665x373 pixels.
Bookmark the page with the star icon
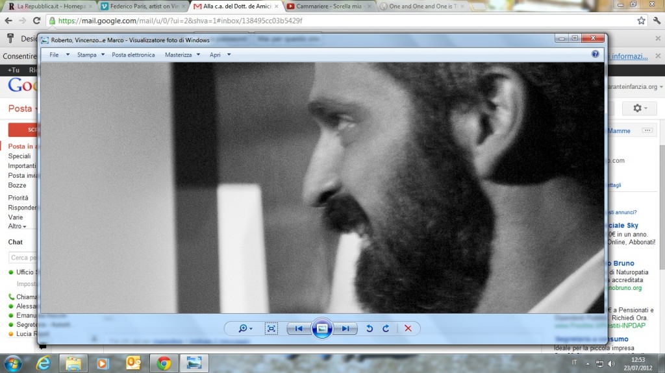[641, 20]
